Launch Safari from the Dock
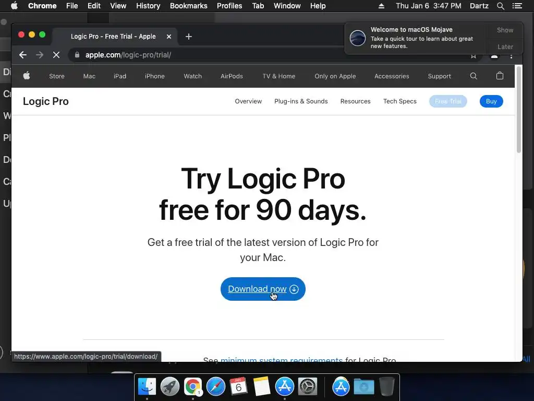This screenshot has width=534, height=401. coord(215,387)
